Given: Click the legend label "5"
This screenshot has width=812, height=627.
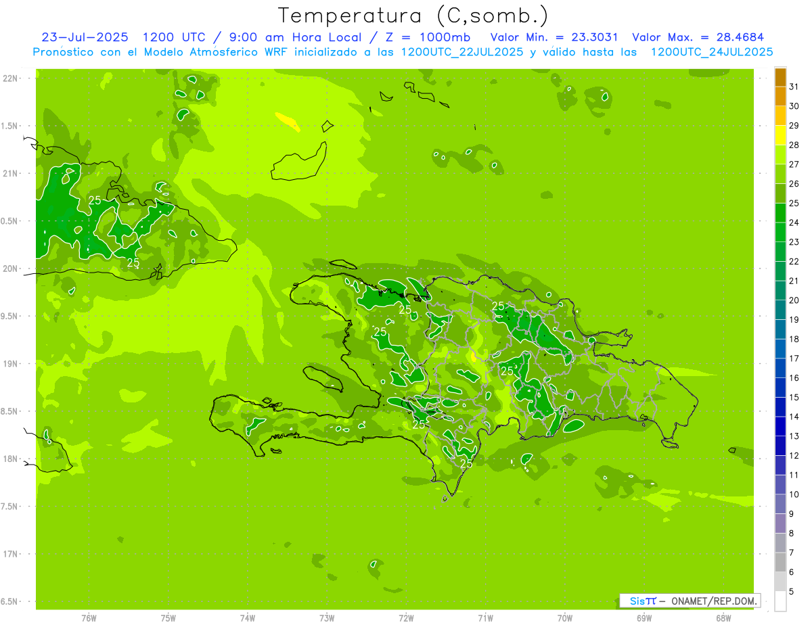Looking at the screenshot, I should point(791,592).
